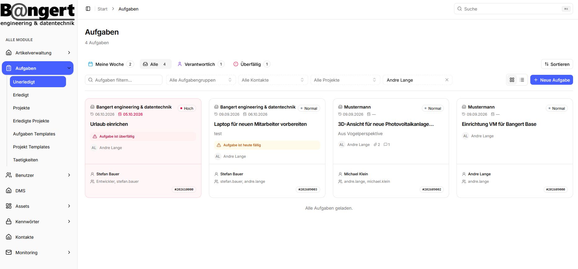Click the warning triangle on overdue notice
This screenshot has height=269, width=578.
coord(95,136)
